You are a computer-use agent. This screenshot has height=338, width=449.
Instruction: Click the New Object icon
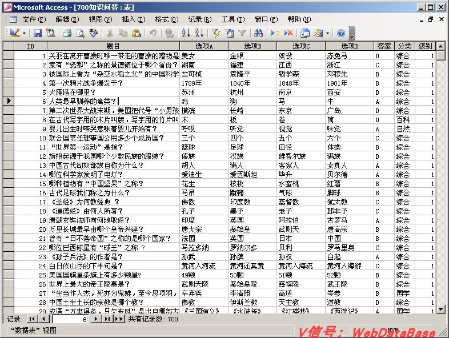[x=318, y=33]
